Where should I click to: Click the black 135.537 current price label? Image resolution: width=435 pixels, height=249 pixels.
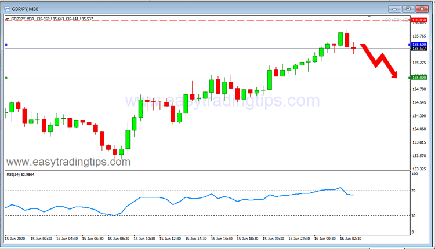(x=419, y=49)
